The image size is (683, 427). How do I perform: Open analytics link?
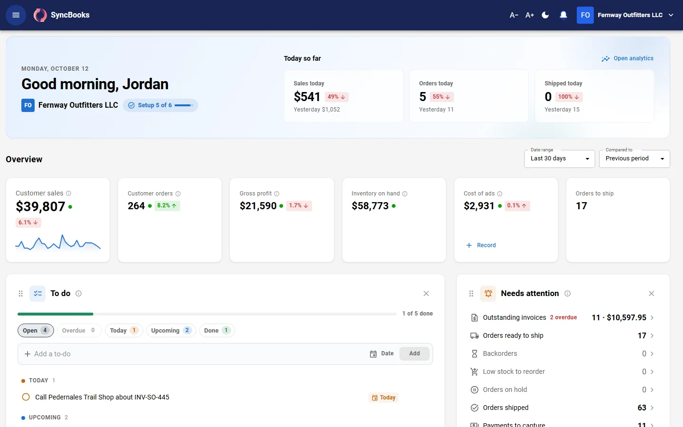[x=628, y=58]
